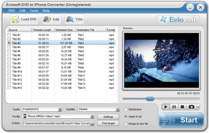Open the Audio track dropdown

point(42,109)
